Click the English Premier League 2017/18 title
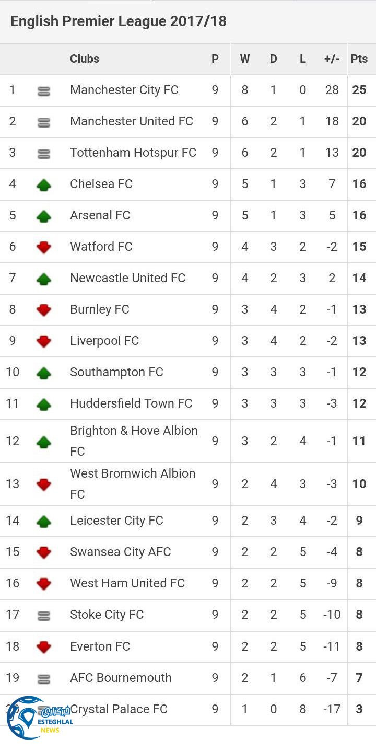 click(119, 21)
